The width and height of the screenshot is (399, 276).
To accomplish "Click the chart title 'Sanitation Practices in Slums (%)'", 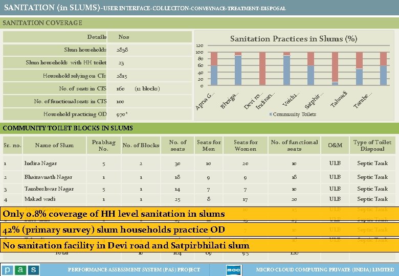I will tap(294, 39).
